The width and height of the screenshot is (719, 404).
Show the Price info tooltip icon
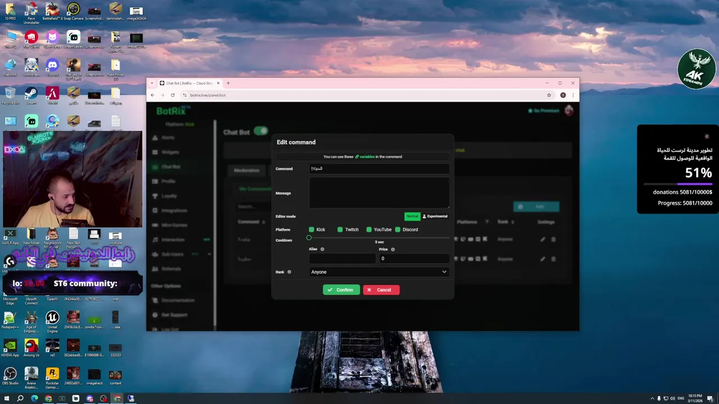tap(393, 249)
